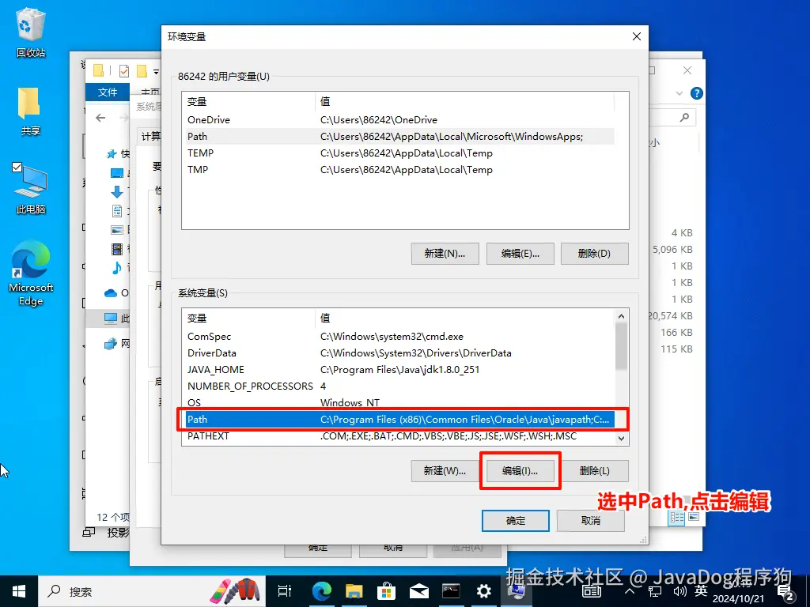Click 新建(N)... for user variables
The height and width of the screenshot is (607, 810).
tap(445, 254)
